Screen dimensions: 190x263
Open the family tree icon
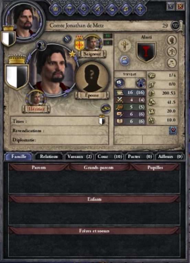[x=172, y=52]
